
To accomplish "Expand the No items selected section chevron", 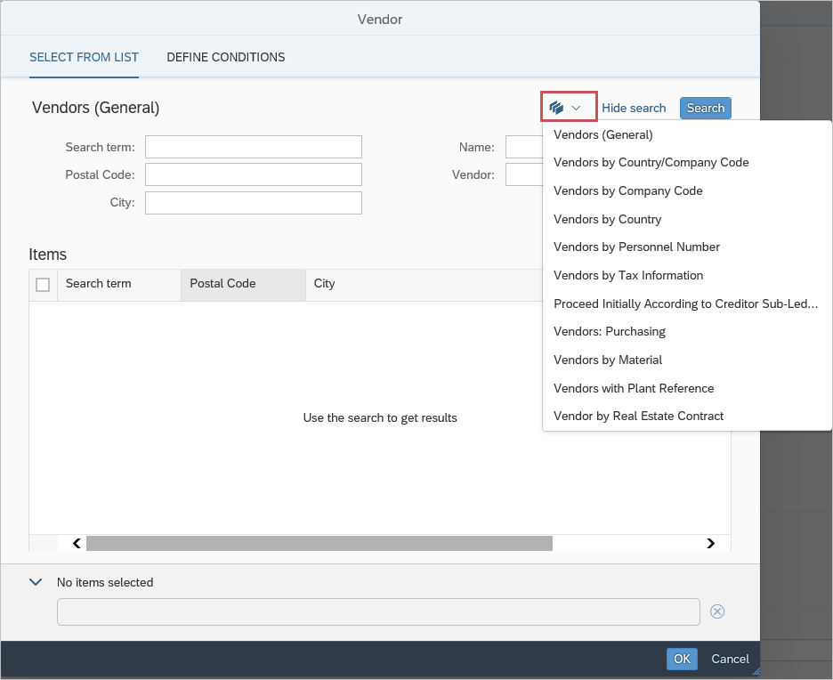I will point(36,582).
